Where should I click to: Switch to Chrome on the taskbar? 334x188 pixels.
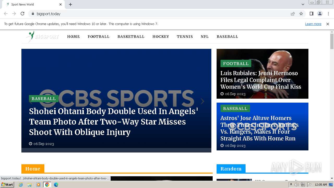[47, 185]
